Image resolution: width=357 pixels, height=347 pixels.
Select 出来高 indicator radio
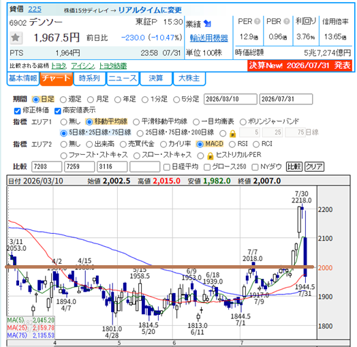click(89, 145)
